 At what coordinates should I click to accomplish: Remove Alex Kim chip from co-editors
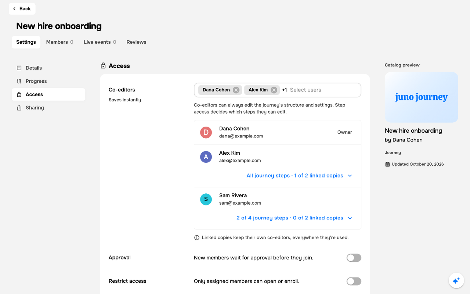pyautogui.click(x=274, y=90)
